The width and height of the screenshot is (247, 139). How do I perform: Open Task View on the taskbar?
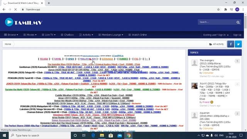84,136
